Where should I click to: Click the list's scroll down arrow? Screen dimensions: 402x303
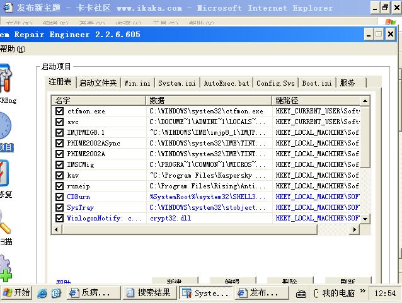365,219
